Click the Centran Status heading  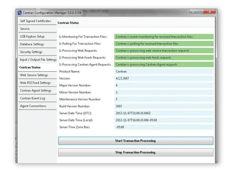68,23
